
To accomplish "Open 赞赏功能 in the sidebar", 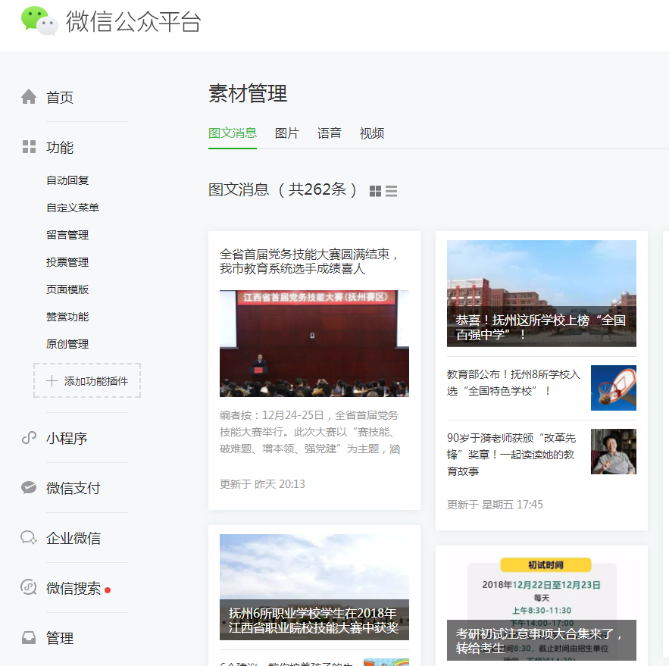I will [x=67, y=317].
